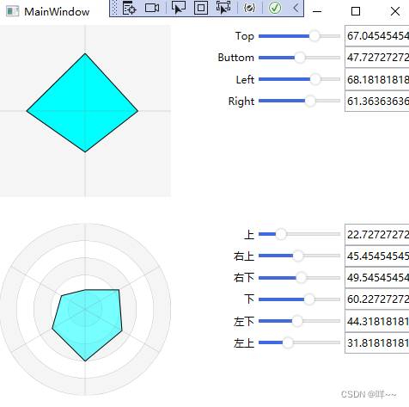Enable the Track Focused Element icon

point(223,8)
